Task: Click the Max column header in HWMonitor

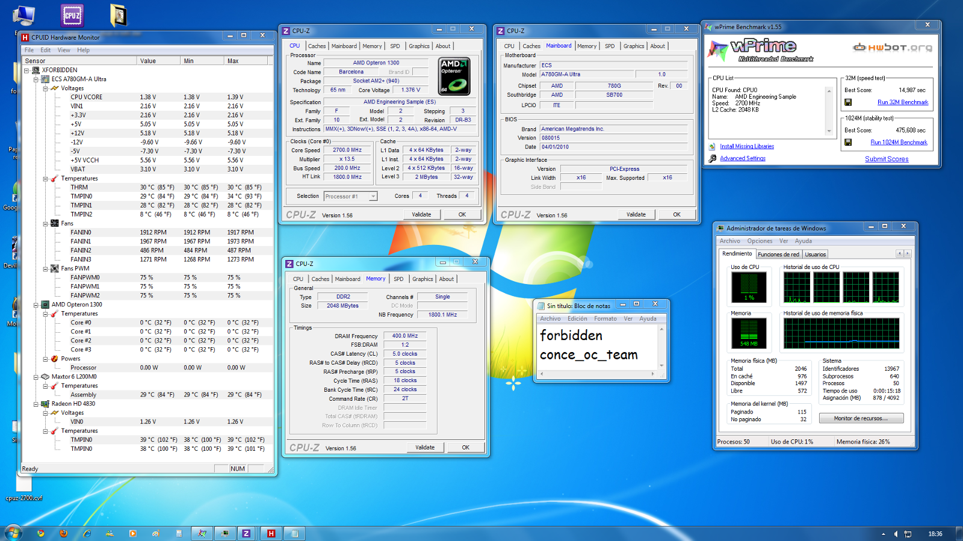Action: pos(246,61)
